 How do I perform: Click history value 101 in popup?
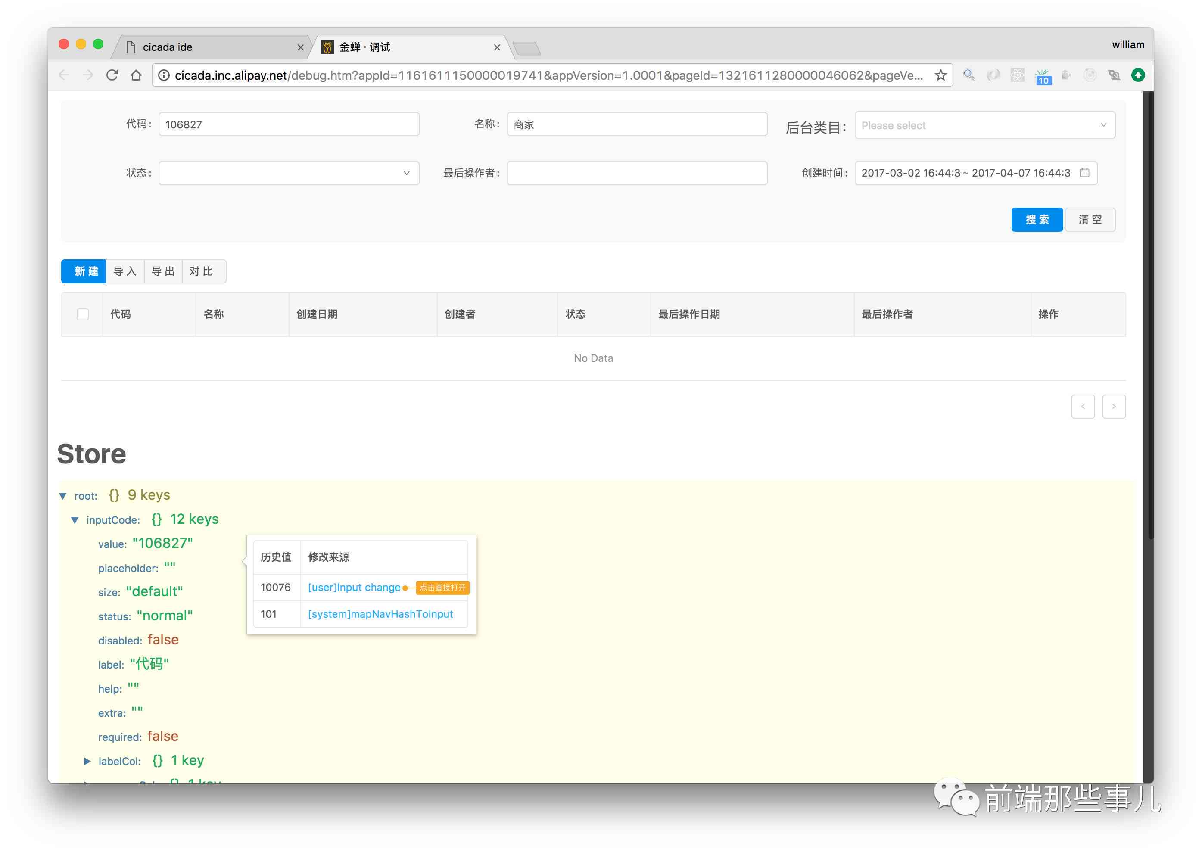pos(268,614)
